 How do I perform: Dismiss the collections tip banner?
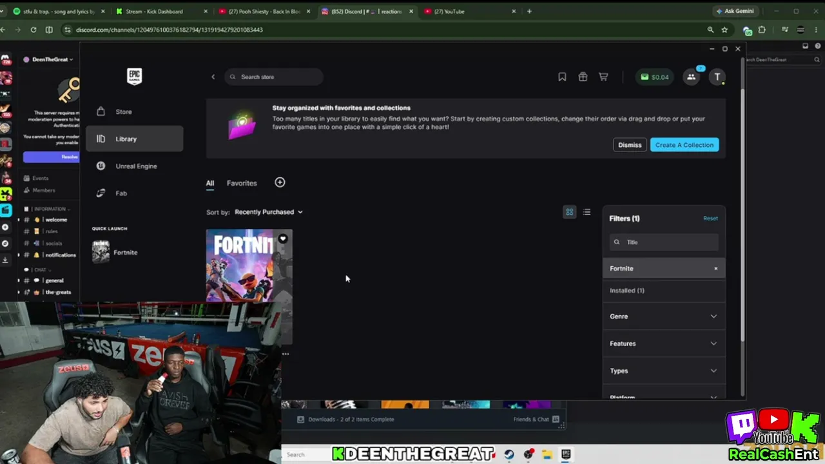pyautogui.click(x=630, y=145)
